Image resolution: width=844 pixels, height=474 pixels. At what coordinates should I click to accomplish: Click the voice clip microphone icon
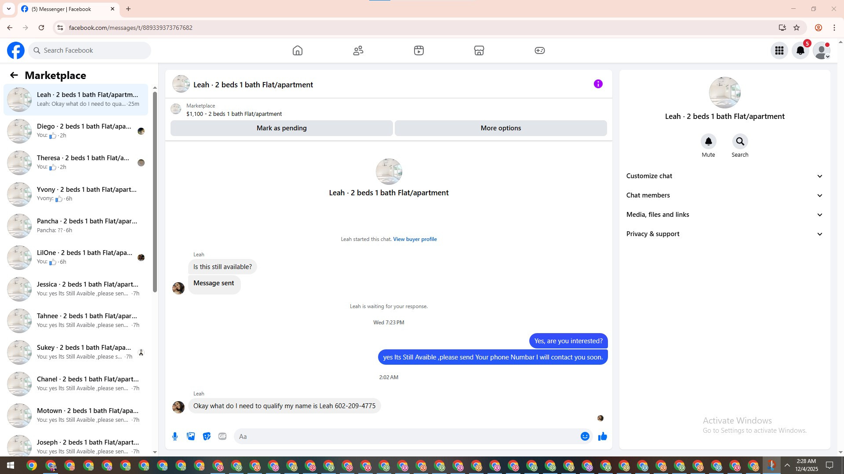[175, 436]
